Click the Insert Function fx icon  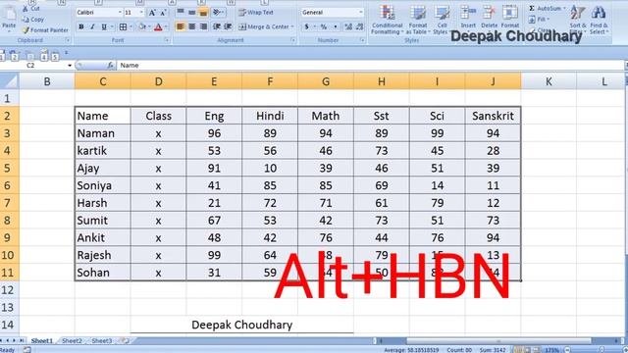tap(110, 66)
